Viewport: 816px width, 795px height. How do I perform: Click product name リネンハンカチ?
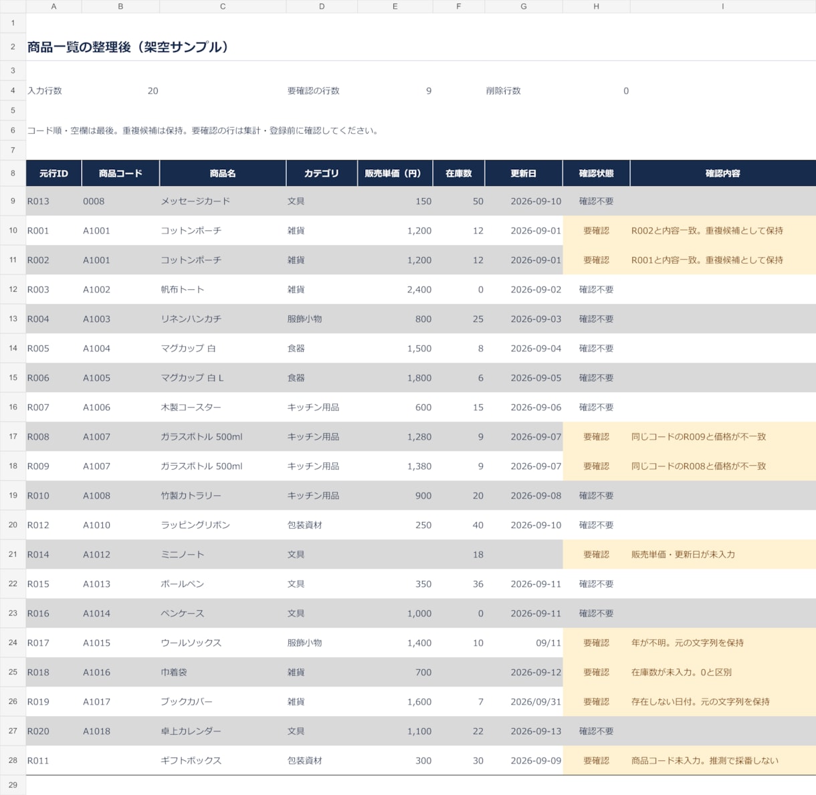(x=191, y=319)
